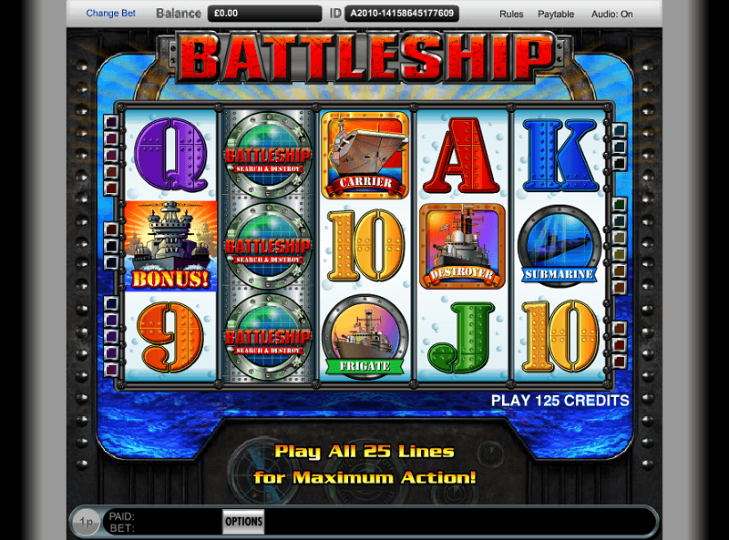Open the Paytable
729x540 pixels.
(556, 14)
